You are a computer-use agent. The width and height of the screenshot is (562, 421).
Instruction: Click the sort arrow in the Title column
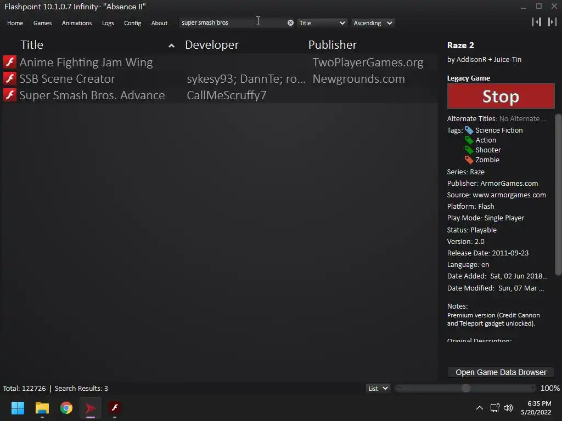click(x=171, y=45)
